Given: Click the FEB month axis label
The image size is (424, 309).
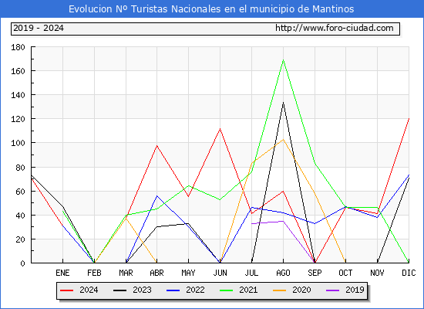Looking at the screenshot, I should point(94,273).
